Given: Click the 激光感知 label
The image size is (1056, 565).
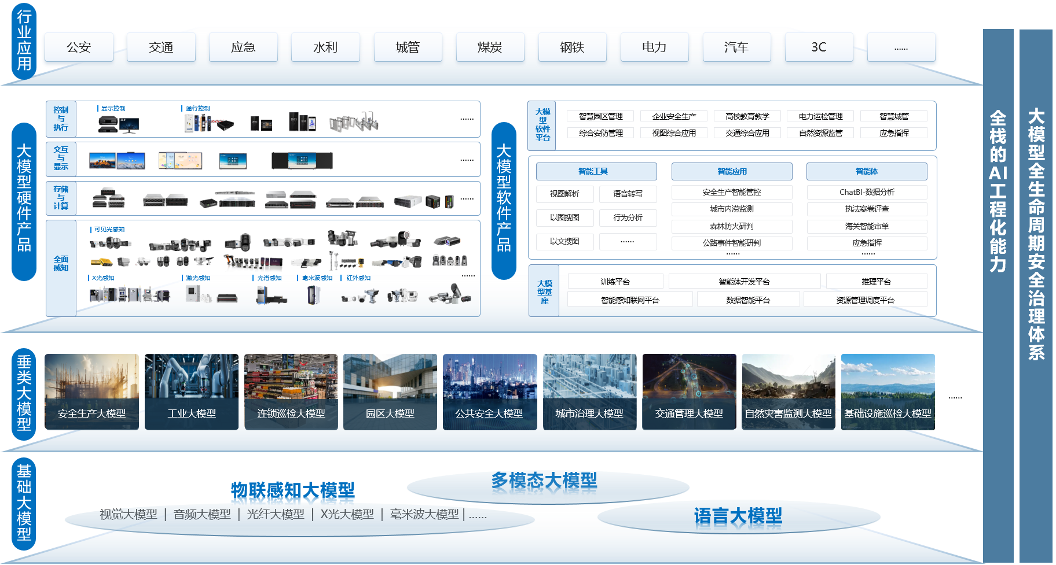Looking at the screenshot, I should point(198,278).
